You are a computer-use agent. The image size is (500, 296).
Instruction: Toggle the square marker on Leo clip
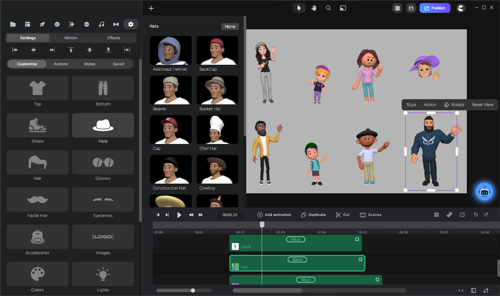click(360, 259)
